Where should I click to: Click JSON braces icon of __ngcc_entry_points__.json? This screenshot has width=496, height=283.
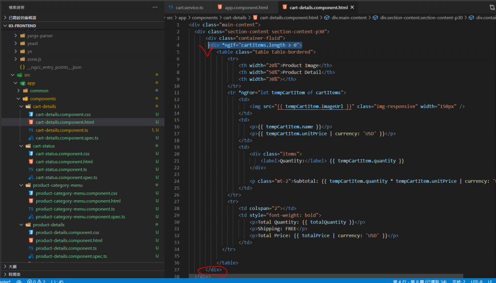(x=22, y=67)
